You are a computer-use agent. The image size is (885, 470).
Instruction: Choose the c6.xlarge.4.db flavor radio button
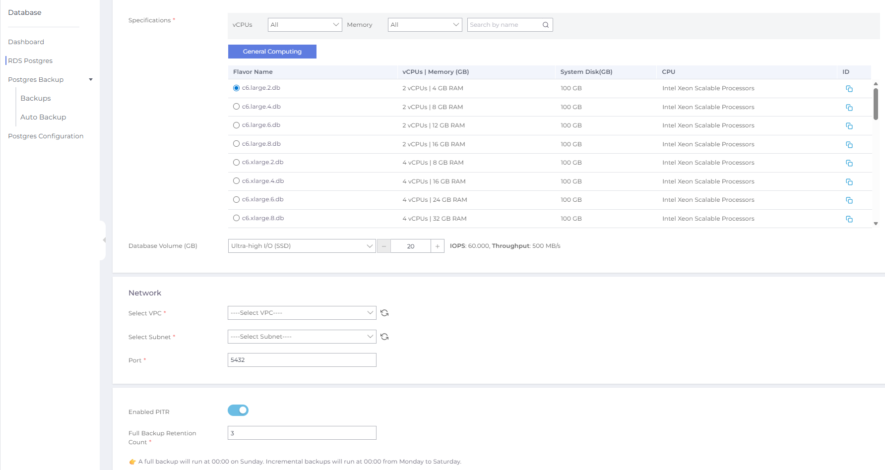tap(237, 181)
